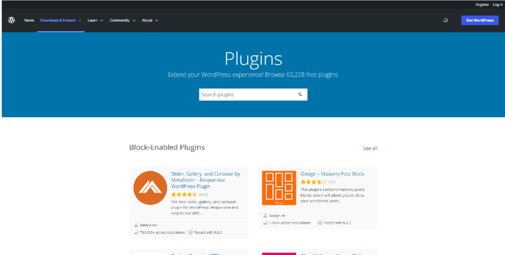Click the MetaSlider star rating
The image size is (505, 255).
tap(184, 194)
